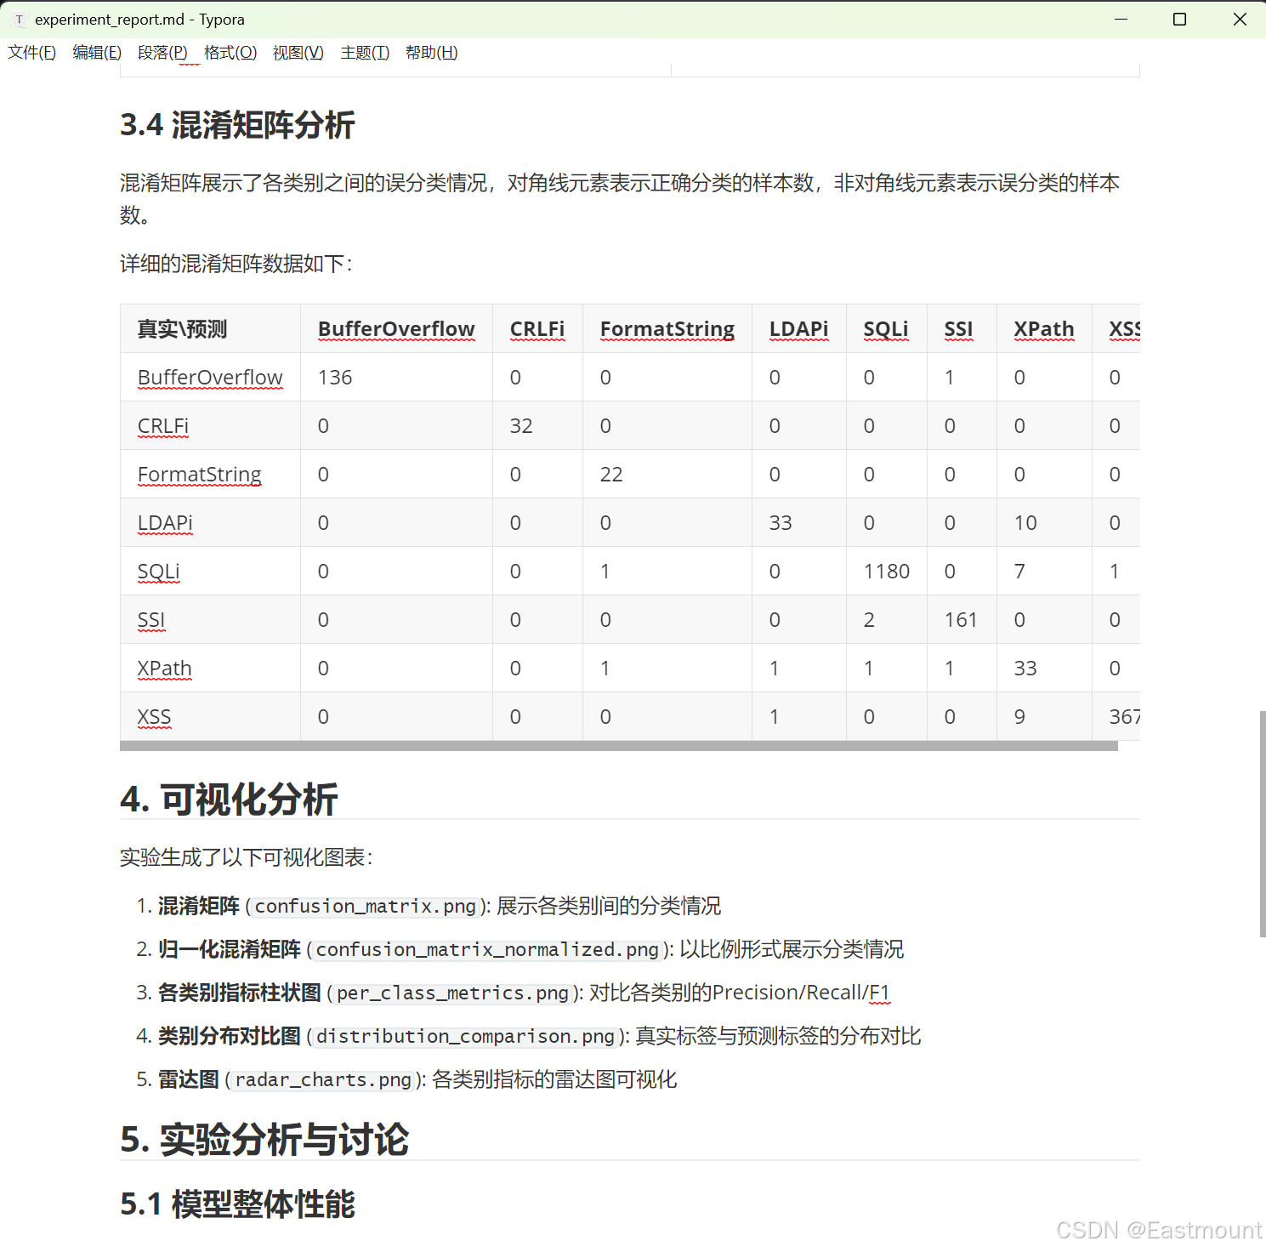Screen dimensions: 1266x1252
Task: Click the SQLi column header
Action: click(x=886, y=328)
